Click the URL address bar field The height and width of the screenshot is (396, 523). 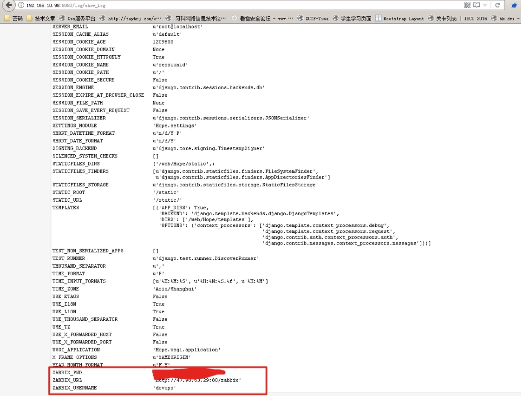click(x=232, y=5)
